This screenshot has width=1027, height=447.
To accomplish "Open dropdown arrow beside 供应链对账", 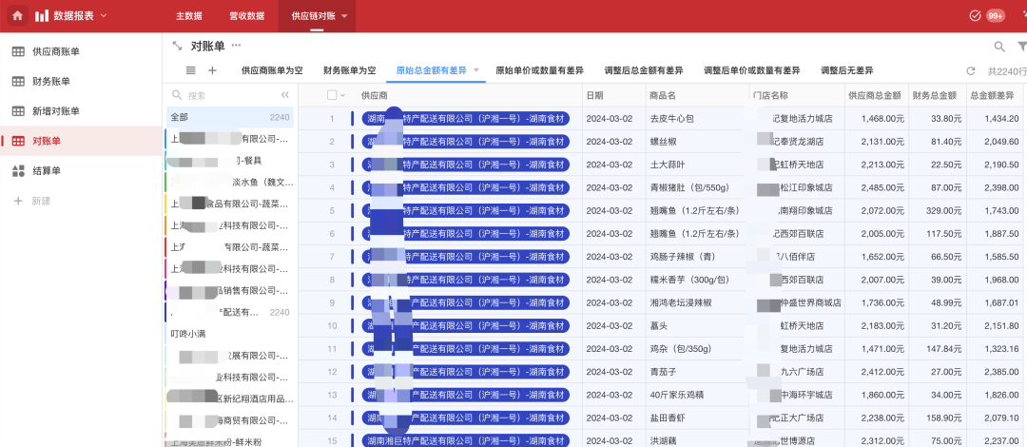I will click(344, 16).
